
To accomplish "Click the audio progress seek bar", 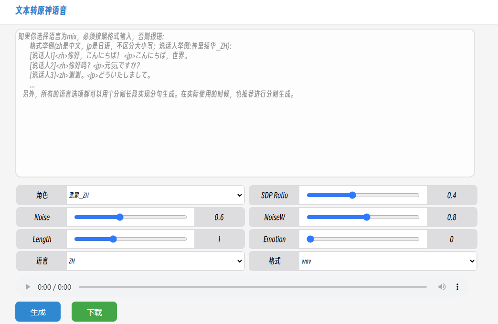I will pos(253,287).
